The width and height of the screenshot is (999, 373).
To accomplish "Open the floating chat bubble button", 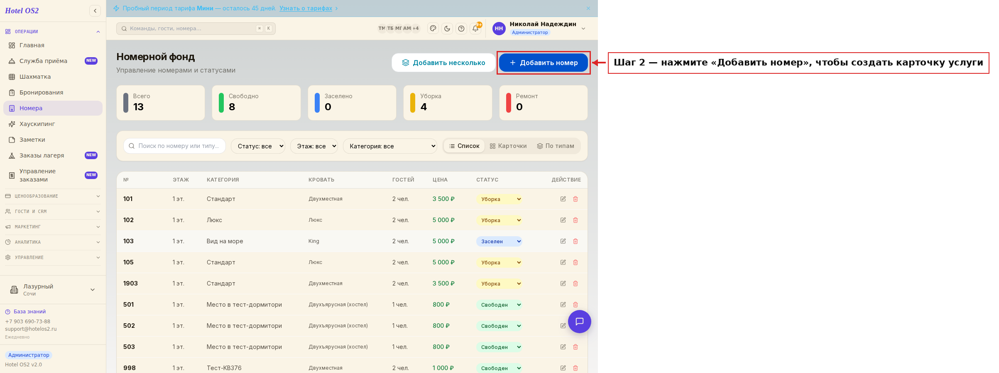I will coord(580,322).
